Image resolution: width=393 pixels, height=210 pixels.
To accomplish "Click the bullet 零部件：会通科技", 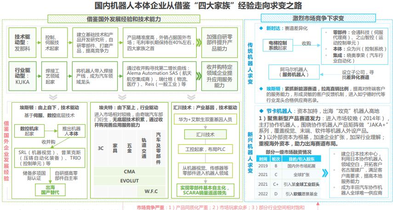I will pos(358,38).
